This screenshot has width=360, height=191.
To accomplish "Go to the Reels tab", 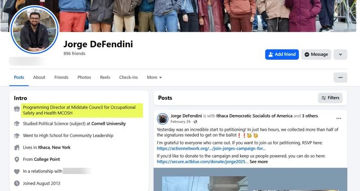I will (x=105, y=77).
